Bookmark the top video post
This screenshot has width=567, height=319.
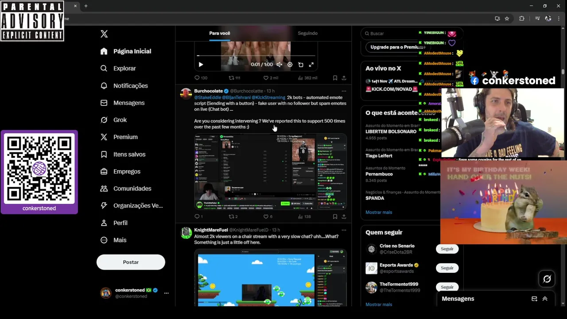pos(335,78)
